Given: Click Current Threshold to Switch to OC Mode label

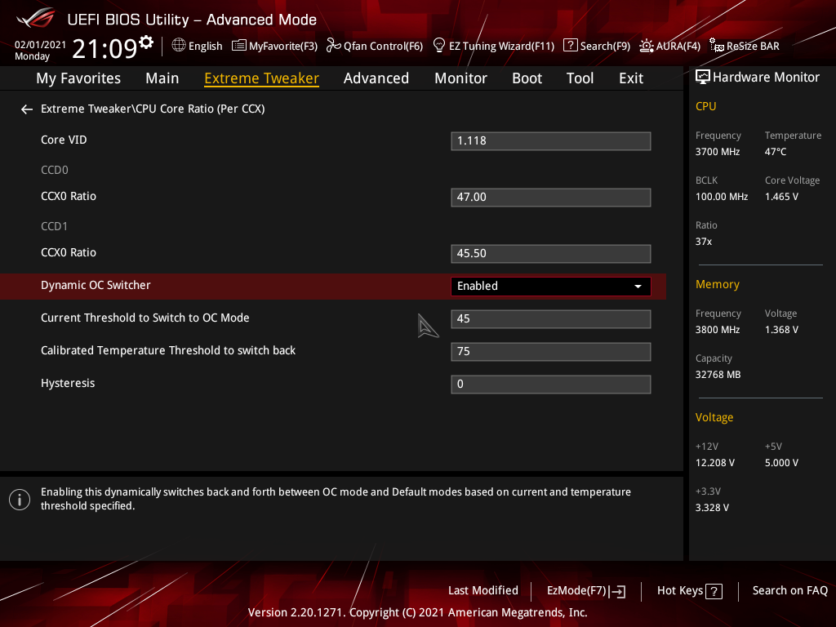Looking at the screenshot, I should click(x=145, y=318).
